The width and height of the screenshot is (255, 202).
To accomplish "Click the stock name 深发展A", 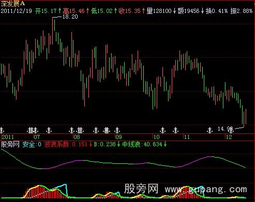I will [12, 4].
